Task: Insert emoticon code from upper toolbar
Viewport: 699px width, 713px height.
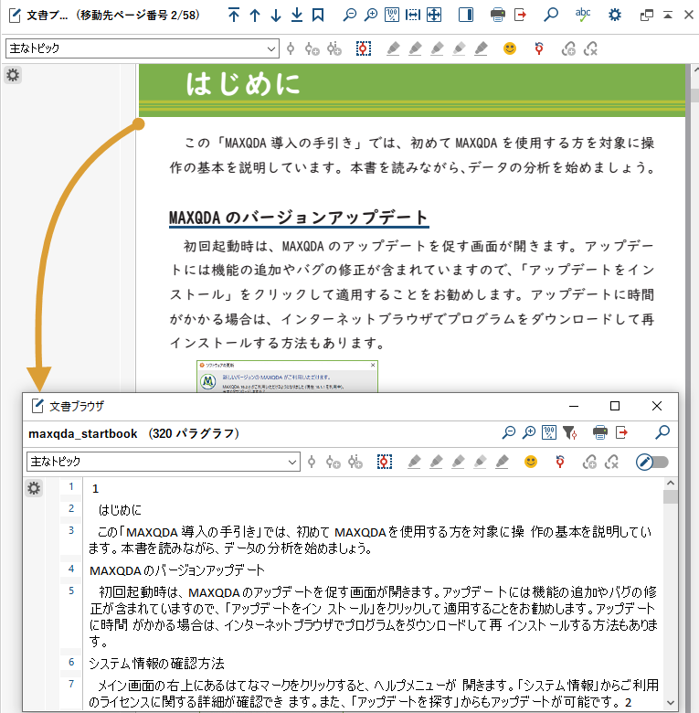Action: click(x=510, y=48)
